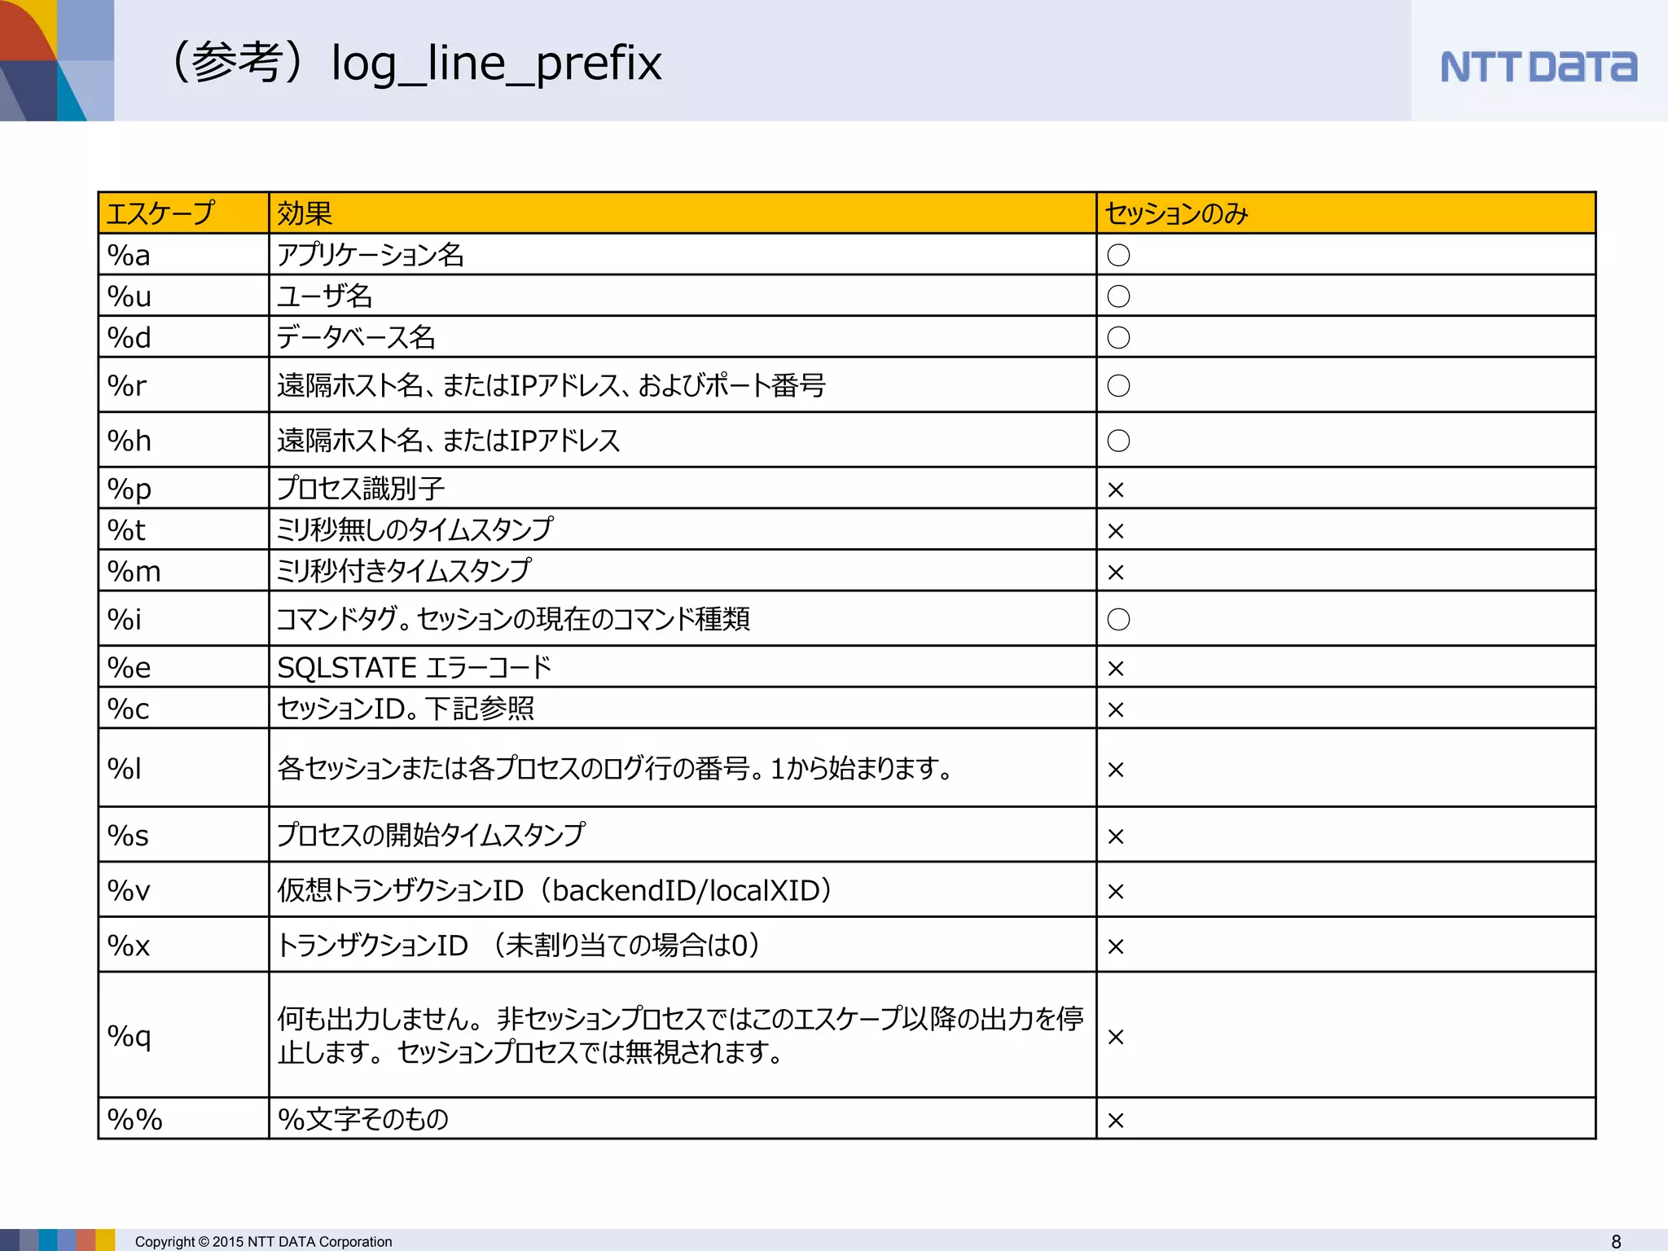
Task: Click the × mark in the %m row
Action: 1116,573
